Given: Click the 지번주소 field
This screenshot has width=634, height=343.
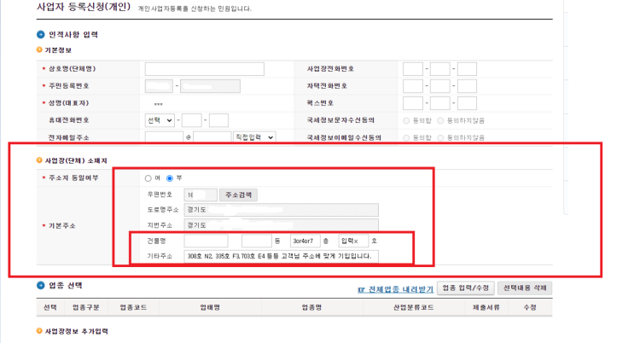Looking at the screenshot, I should point(281,225).
